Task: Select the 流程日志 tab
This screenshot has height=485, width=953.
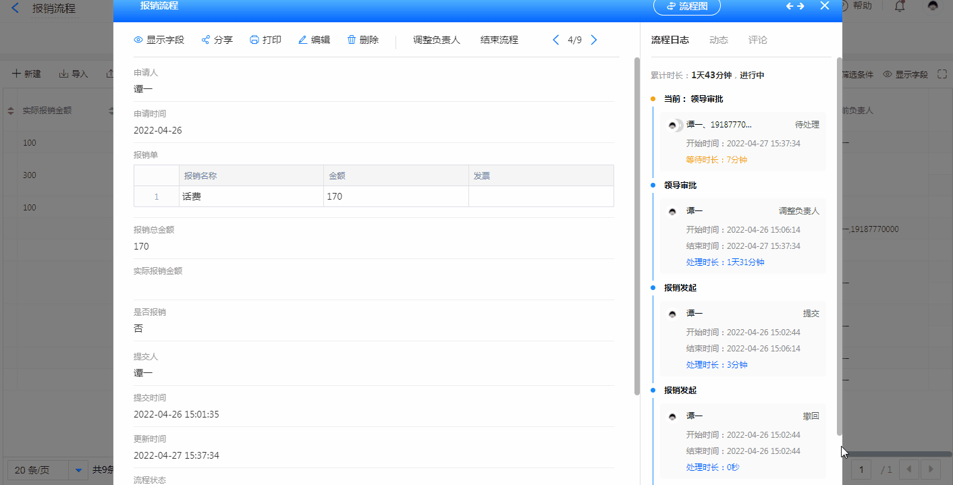Action: pos(670,40)
